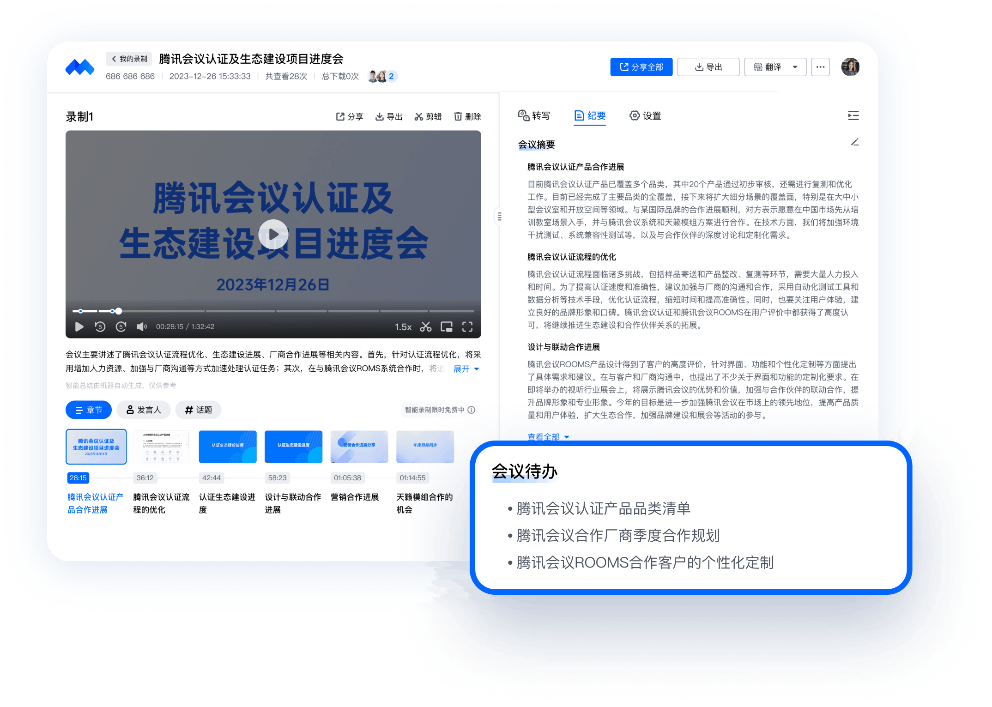Click chapter title 腾讯会议认证产品合作进展

point(95,503)
